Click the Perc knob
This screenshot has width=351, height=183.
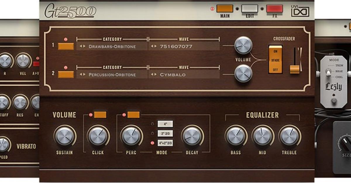[x=131, y=136]
